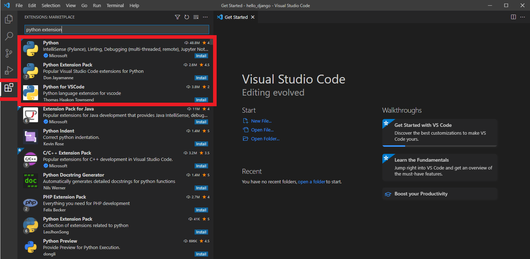Click the VS Code logo in title bar
Viewport: 530px width, 259px height.
6,5
